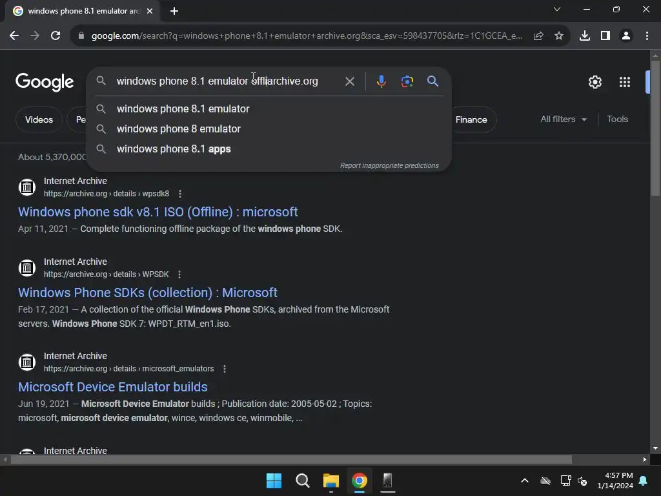The height and width of the screenshot is (496, 661).
Task: Open File Explorer from taskbar
Action: [x=331, y=480]
